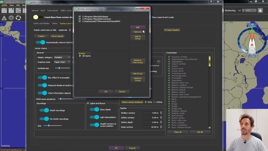Screen dimensions: 268x151
Task: Click the 'O' toolbar icon in main window
Action: click(4, 10)
